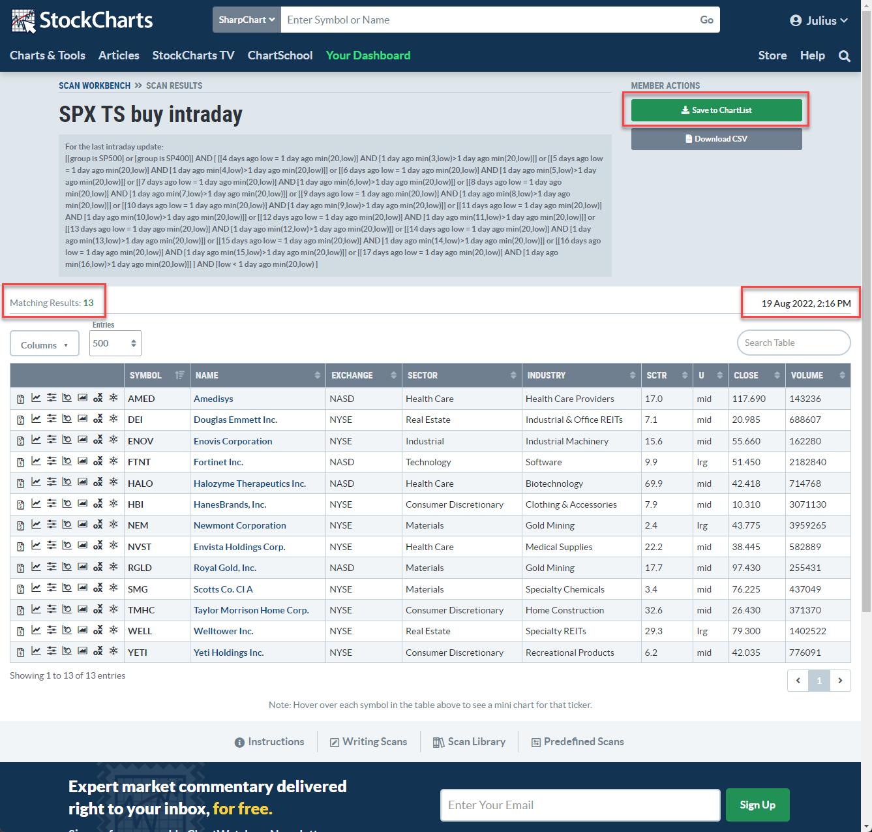Open the Symbol Summary icon for AMED
Screen dimensions: 872x832
20,399
